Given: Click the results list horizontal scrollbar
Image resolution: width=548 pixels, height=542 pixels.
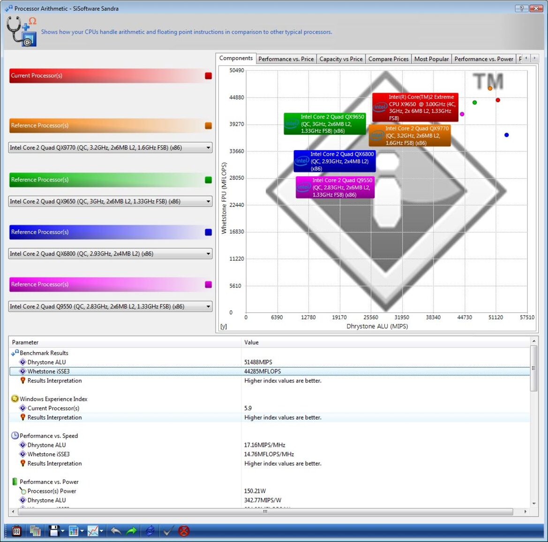Looking at the screenshot, I should 265,512.
